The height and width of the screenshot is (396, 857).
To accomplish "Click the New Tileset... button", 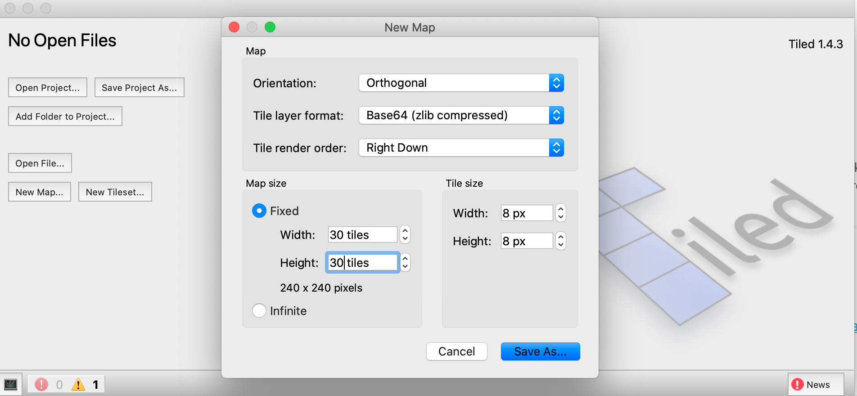I will point(115,192).
